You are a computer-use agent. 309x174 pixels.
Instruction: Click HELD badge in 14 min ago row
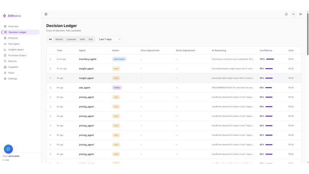(x=116, y=69)
